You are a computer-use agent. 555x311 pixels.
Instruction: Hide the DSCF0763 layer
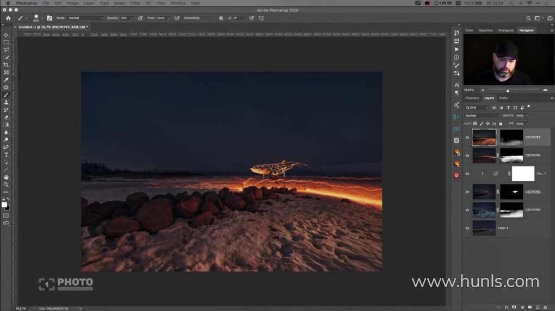click(467, 138)
